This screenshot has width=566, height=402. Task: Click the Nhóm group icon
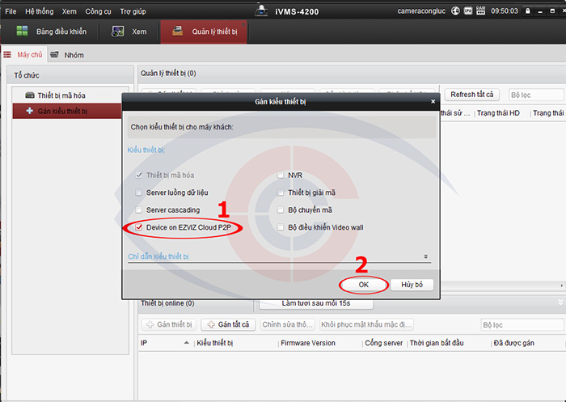click(x=54, y=54)
